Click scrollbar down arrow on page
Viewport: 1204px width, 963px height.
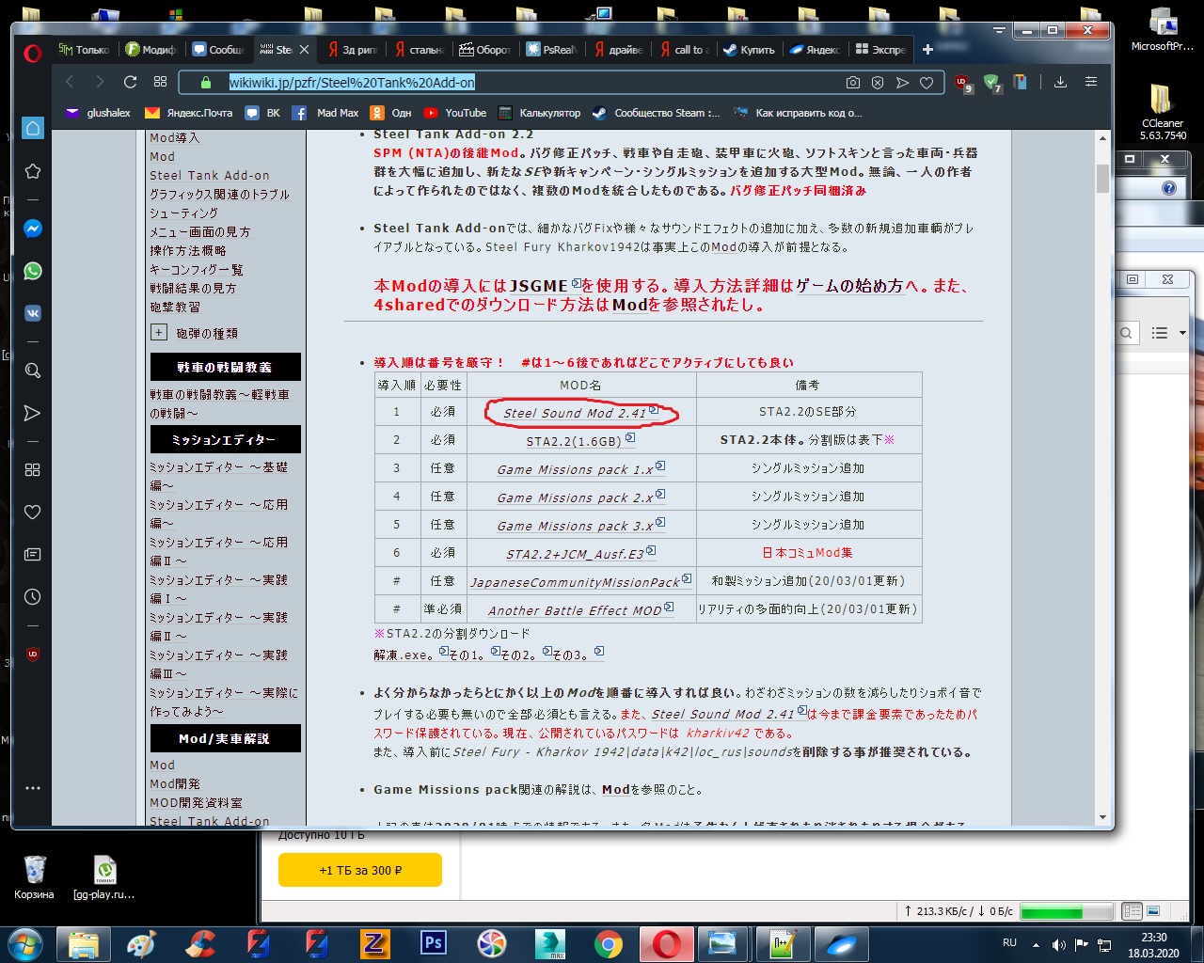point(1102,817)
